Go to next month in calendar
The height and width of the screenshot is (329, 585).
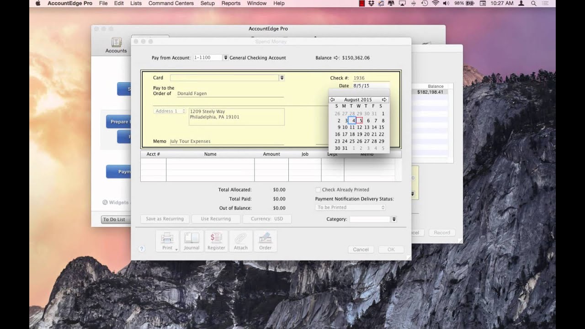(x=384, y=100)
